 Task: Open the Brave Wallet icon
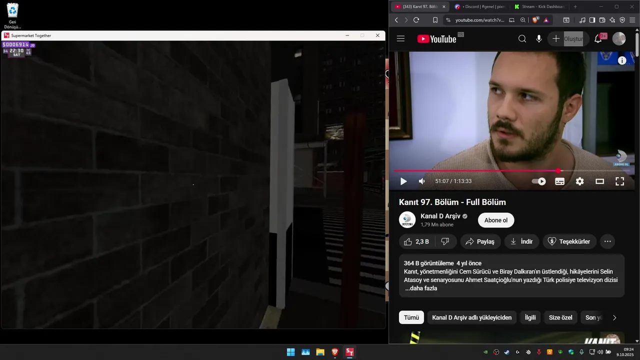pyautogui.click(x=602, y=20)
